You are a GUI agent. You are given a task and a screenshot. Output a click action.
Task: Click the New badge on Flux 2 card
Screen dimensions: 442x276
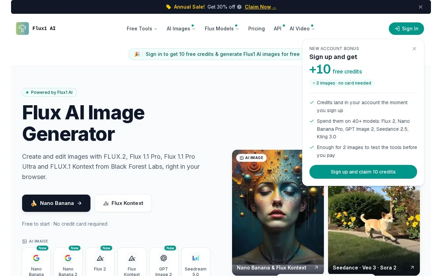click(x=106, y=248)
